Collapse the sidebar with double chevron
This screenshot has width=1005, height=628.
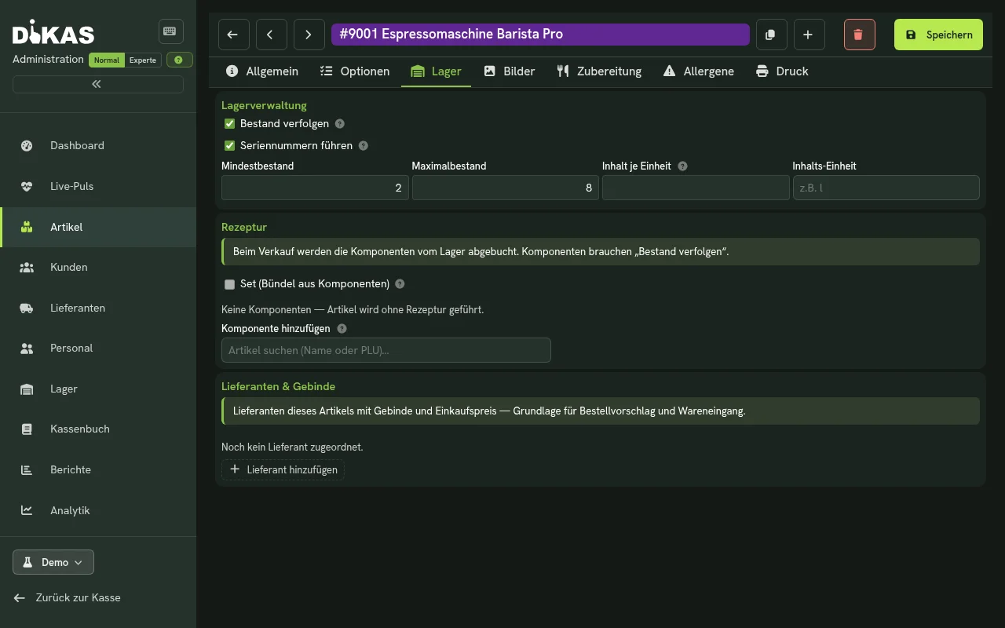pos(98,84)
